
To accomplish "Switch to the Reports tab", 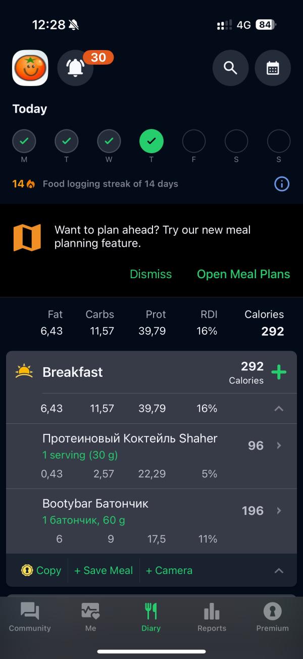I will pyautogui.click(x=212, y=617).
